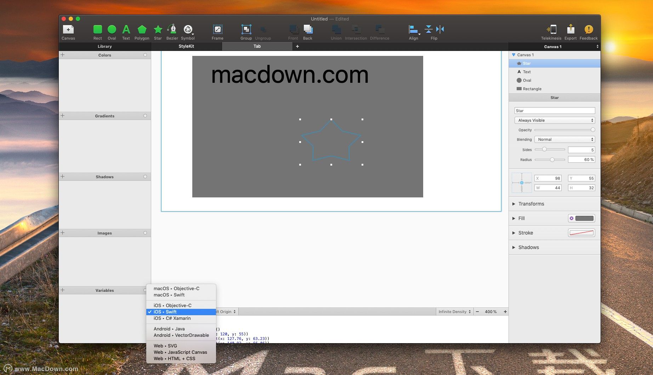
Task: Select the Bezier pen tool
Action: (x=172, y=29)
